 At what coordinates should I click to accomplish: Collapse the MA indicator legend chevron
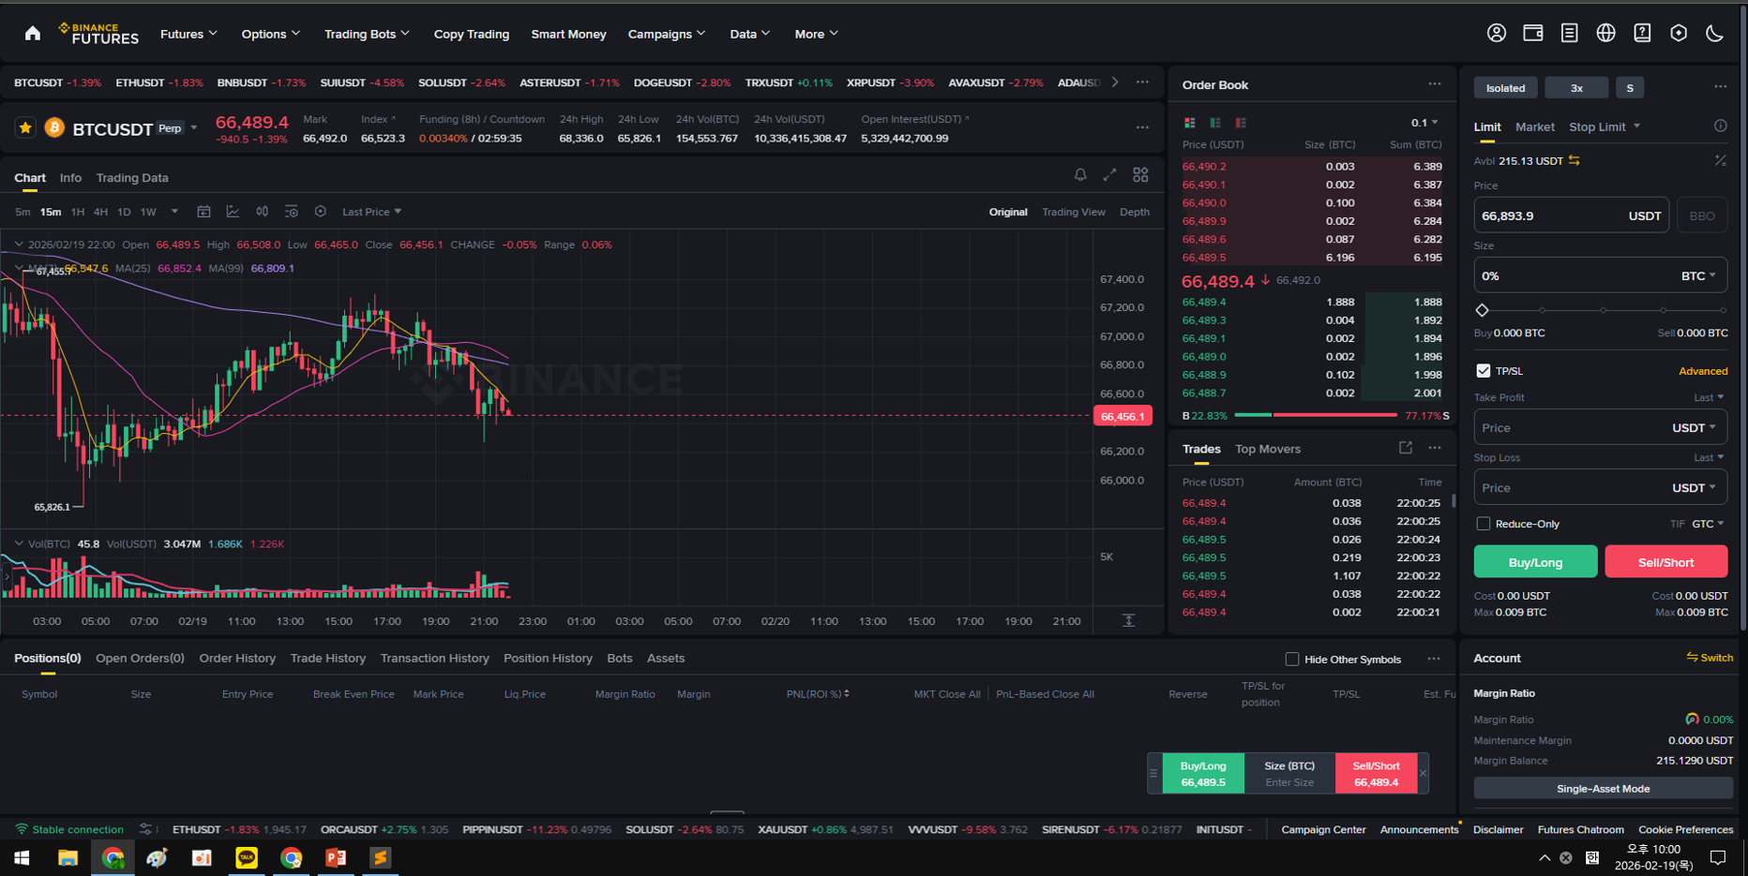point(19,268)
